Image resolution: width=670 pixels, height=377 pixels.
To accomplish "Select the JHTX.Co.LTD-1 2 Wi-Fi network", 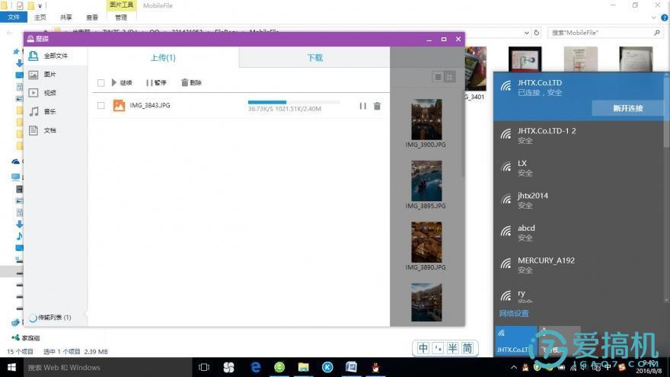I will click(579, 136).
